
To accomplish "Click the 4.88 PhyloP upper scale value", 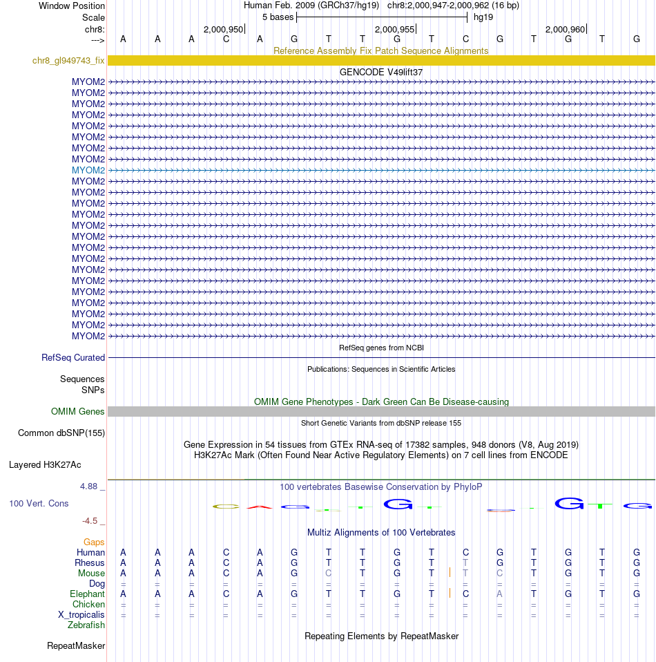I will pos(88,486).
